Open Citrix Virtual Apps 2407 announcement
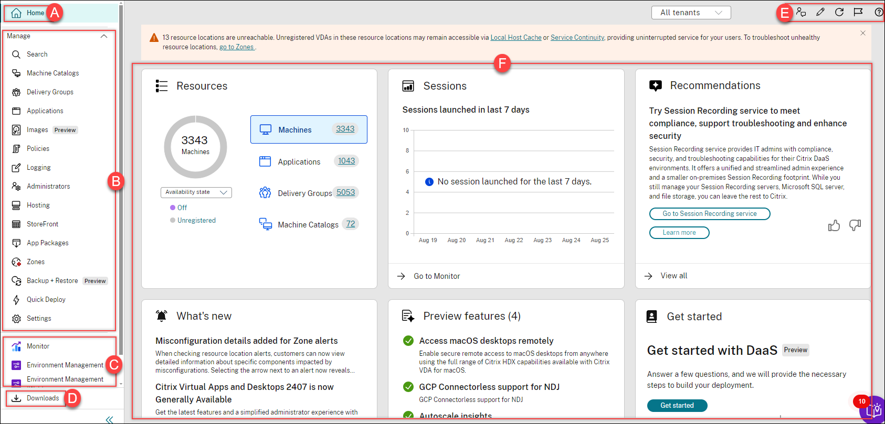 tap(245, 393)
